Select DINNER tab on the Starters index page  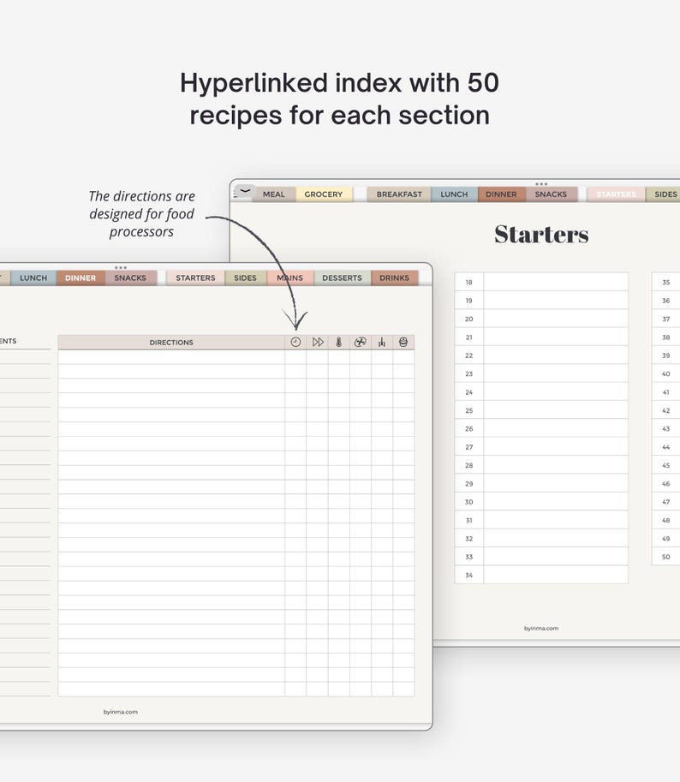501,194
